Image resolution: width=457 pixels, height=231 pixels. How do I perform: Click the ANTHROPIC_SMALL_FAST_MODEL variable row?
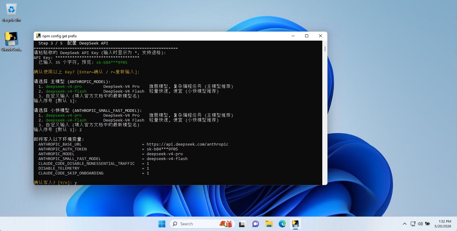[x=113, y=159]
